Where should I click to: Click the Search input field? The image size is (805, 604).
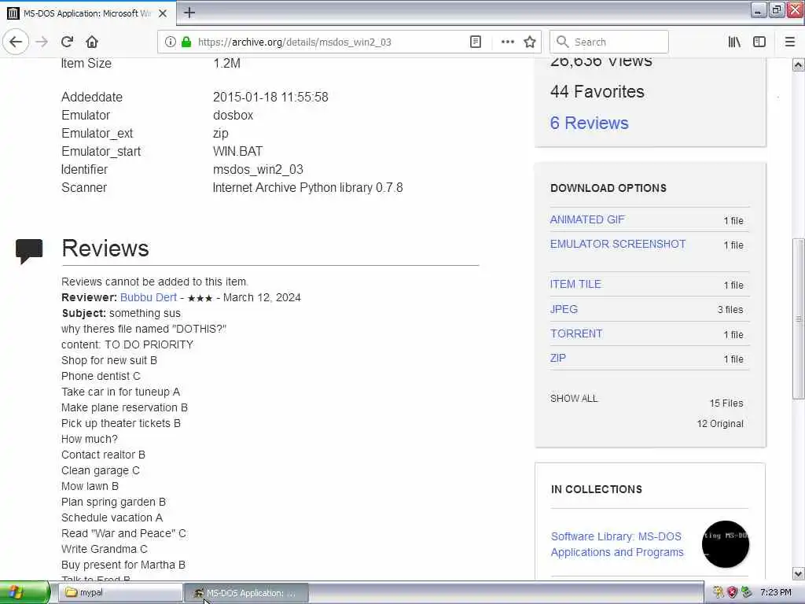coord(609,42)
